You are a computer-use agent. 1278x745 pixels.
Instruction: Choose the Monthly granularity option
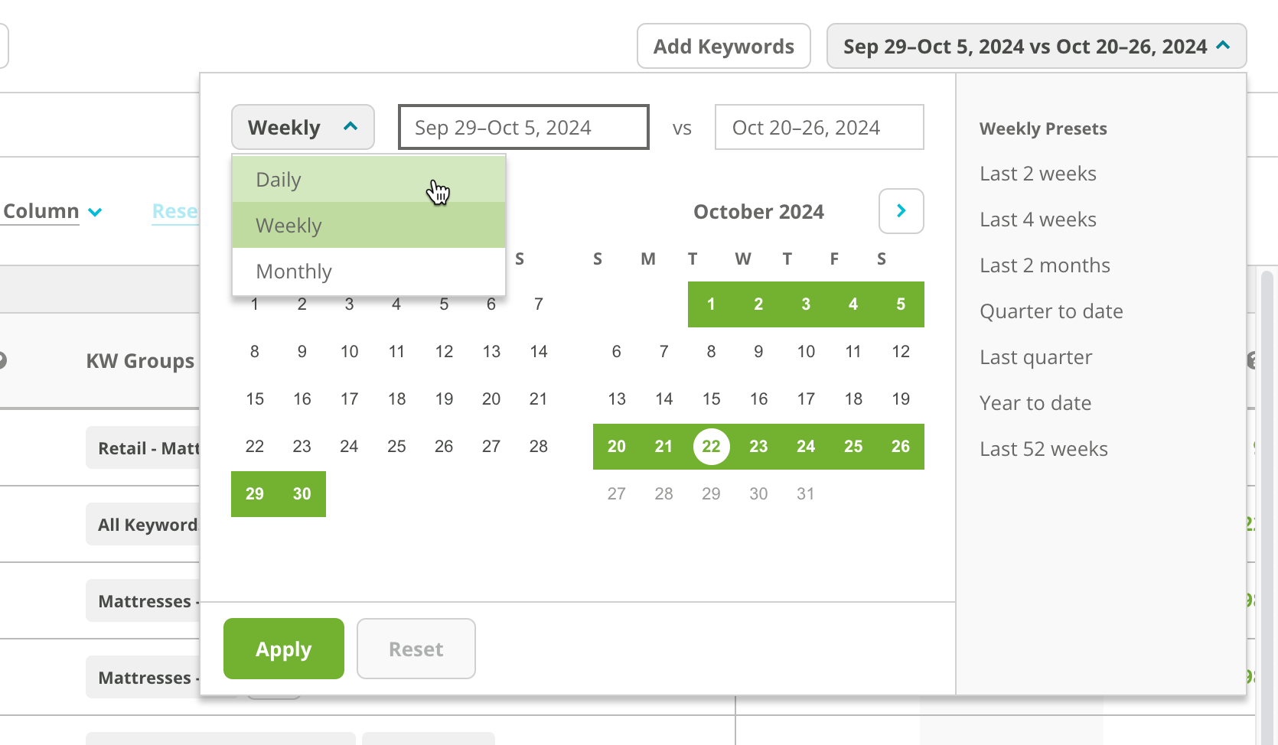369,272
